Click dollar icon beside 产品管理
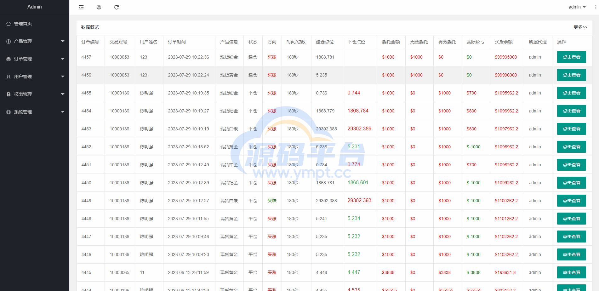The image size is (599, 291). click(x=9, y=41)
